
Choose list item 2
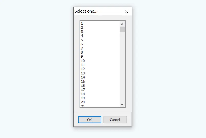(x=82, y=27)
